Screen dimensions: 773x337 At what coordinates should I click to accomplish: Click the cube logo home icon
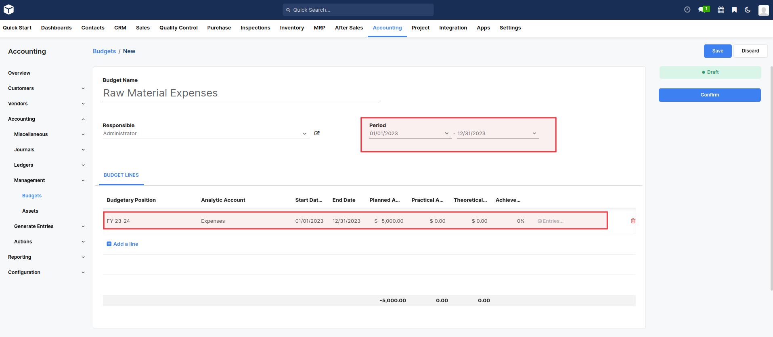tap(8, 10)
